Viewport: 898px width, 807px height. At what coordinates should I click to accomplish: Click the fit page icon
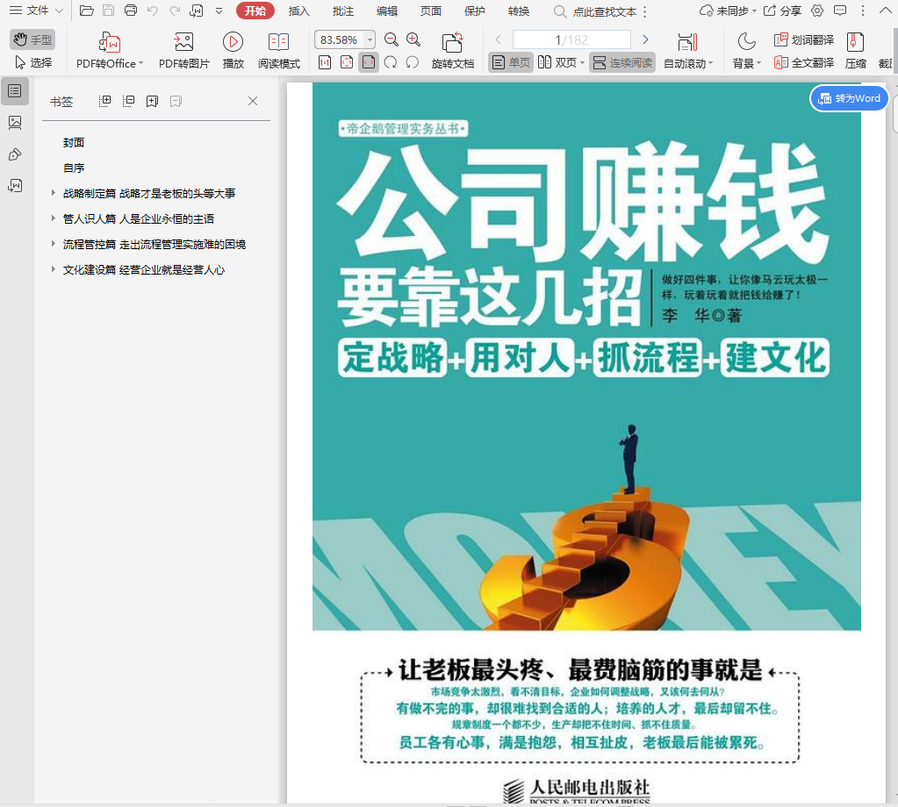[347, 62]
